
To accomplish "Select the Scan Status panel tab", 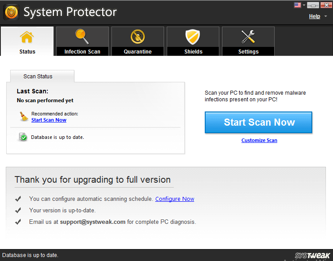I will 42,76.
